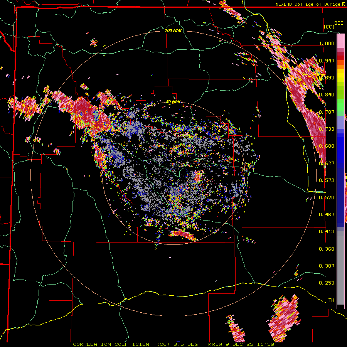This screenshot has height=347, width=347.
Task: Click the gray lower segment of color bar
Action: (x=340, y=268)
